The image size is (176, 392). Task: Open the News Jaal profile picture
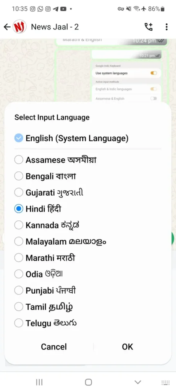pyautogui.click(x=20, y=27)
